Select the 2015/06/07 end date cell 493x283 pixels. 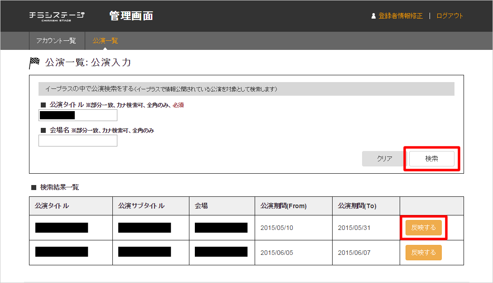click(354, 253)
